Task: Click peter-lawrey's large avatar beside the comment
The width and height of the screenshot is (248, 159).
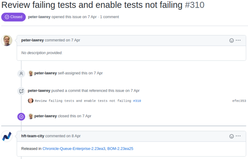Action: tap(7, 41)
